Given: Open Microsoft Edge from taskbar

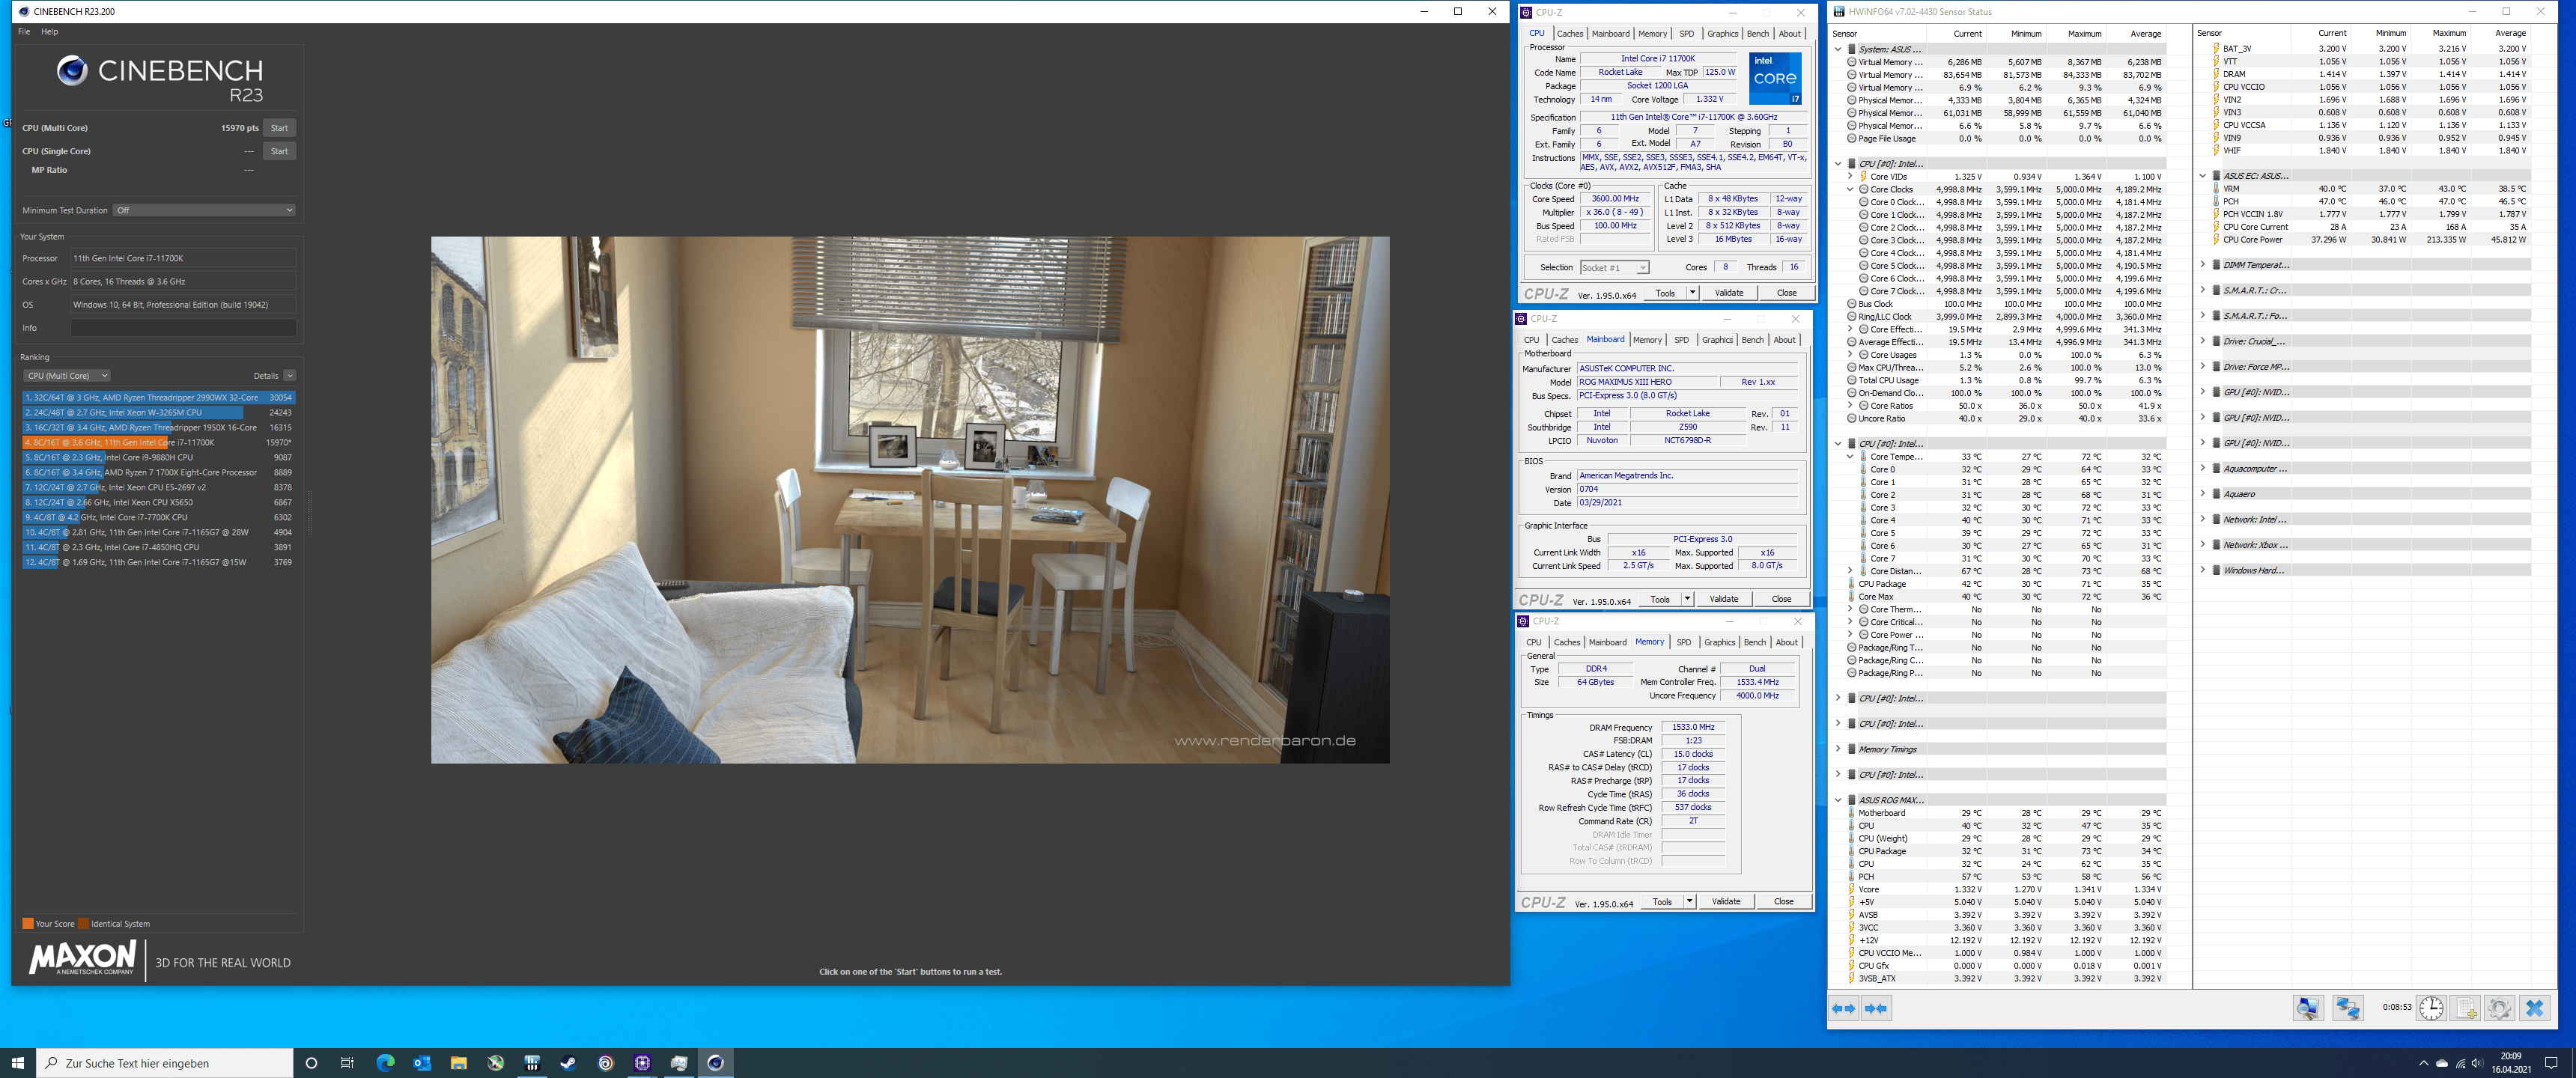Looking at the screenshot, I should click(x=385, y=1063).
